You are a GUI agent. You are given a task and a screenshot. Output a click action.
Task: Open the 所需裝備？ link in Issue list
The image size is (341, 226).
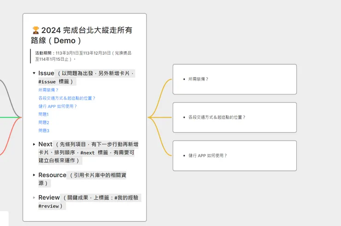(48, 90)
